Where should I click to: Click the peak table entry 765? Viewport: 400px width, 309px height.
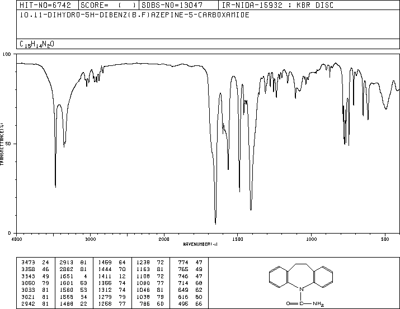click(183, 269)
